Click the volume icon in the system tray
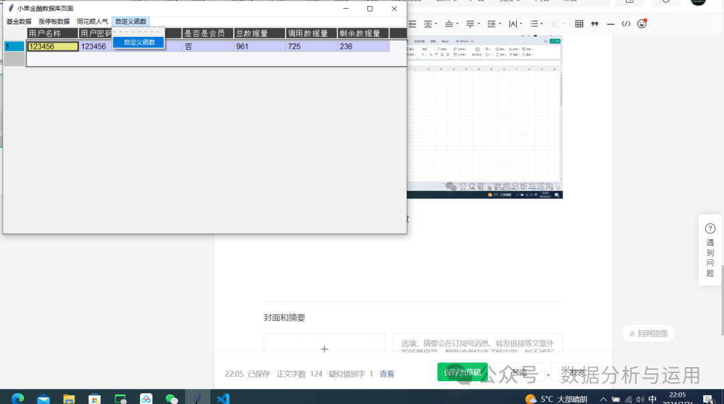The height and width of the screenshot is (404, 724). 640,399
